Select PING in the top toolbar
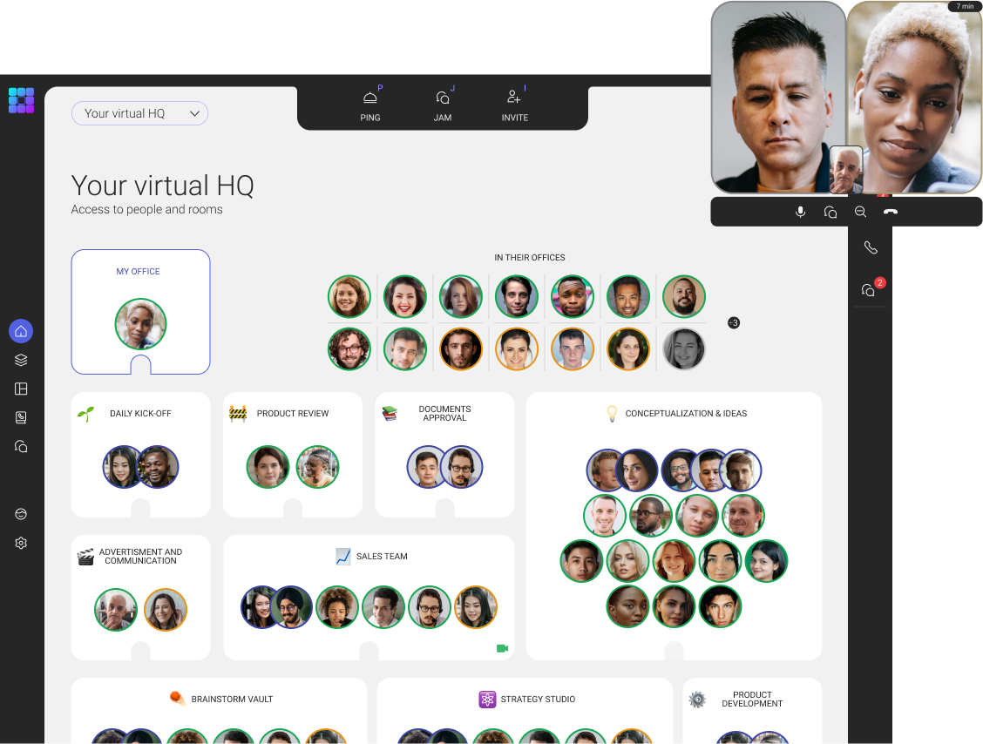The height and width of the screenshot is (744, 983). click(370, 105)
